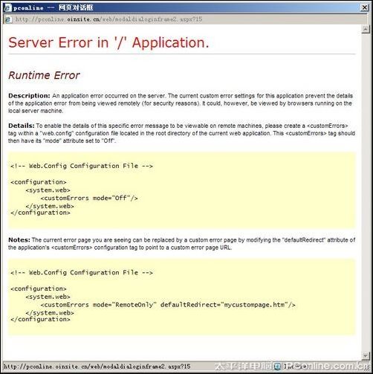This screenshot has width=373, height=374.
Task: Click the 'Description:' label
Action: [x=29, y=96]
